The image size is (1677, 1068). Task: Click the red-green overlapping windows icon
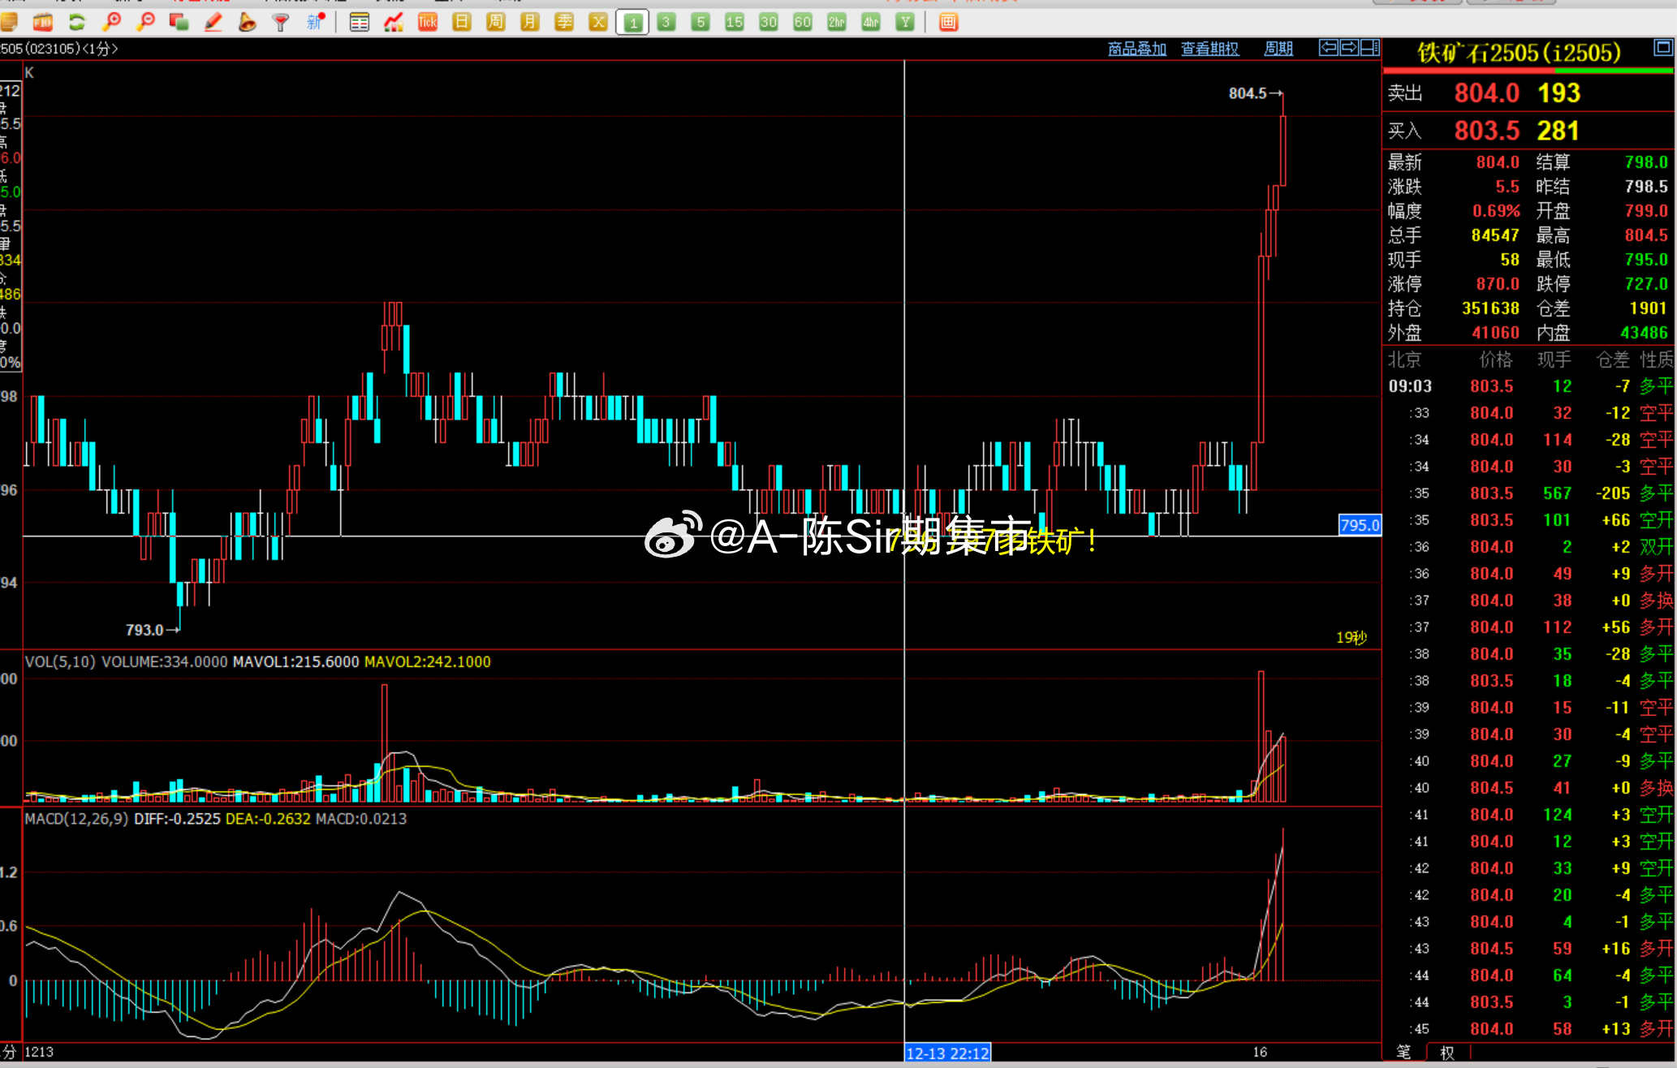[179, 22]
